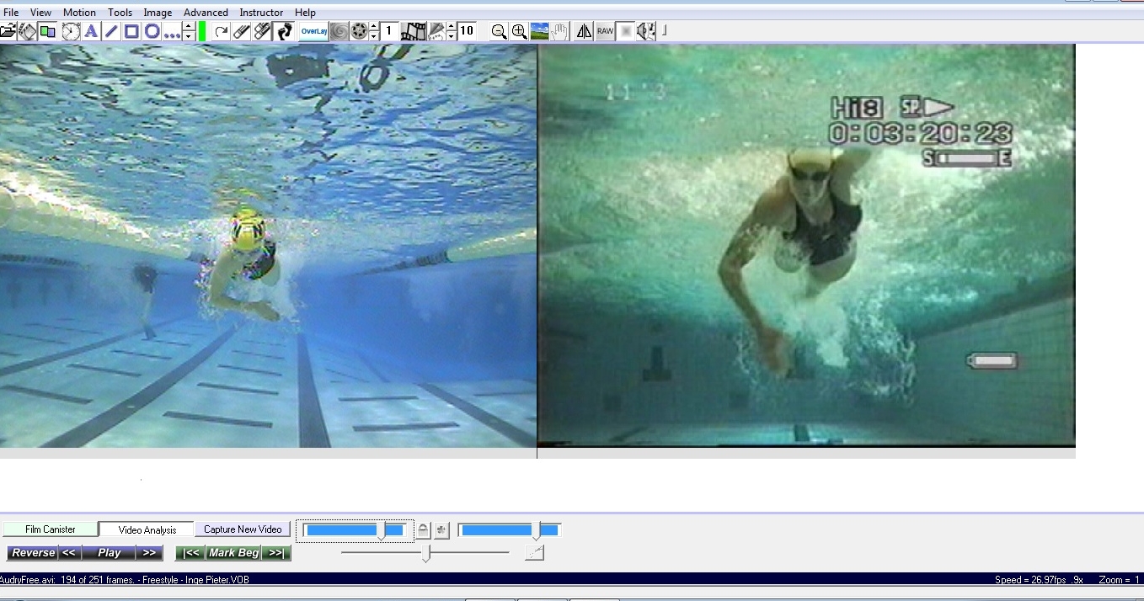Select the text annotation tool
The image size is (1144, 601).
pyautogui.click(x=91, y=32)
